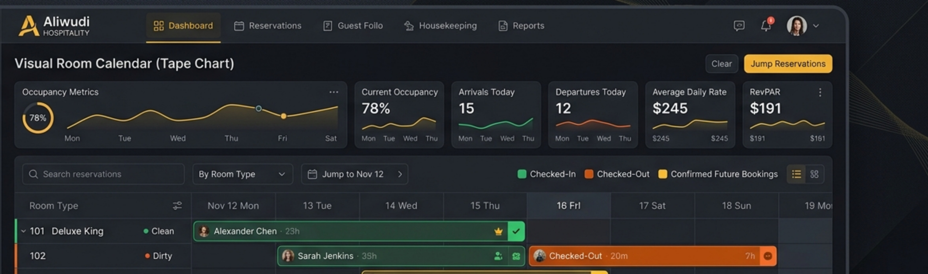Go to the Housekeeping tab
This screenshot has width=928, height=274.
(x=440, y=26)
